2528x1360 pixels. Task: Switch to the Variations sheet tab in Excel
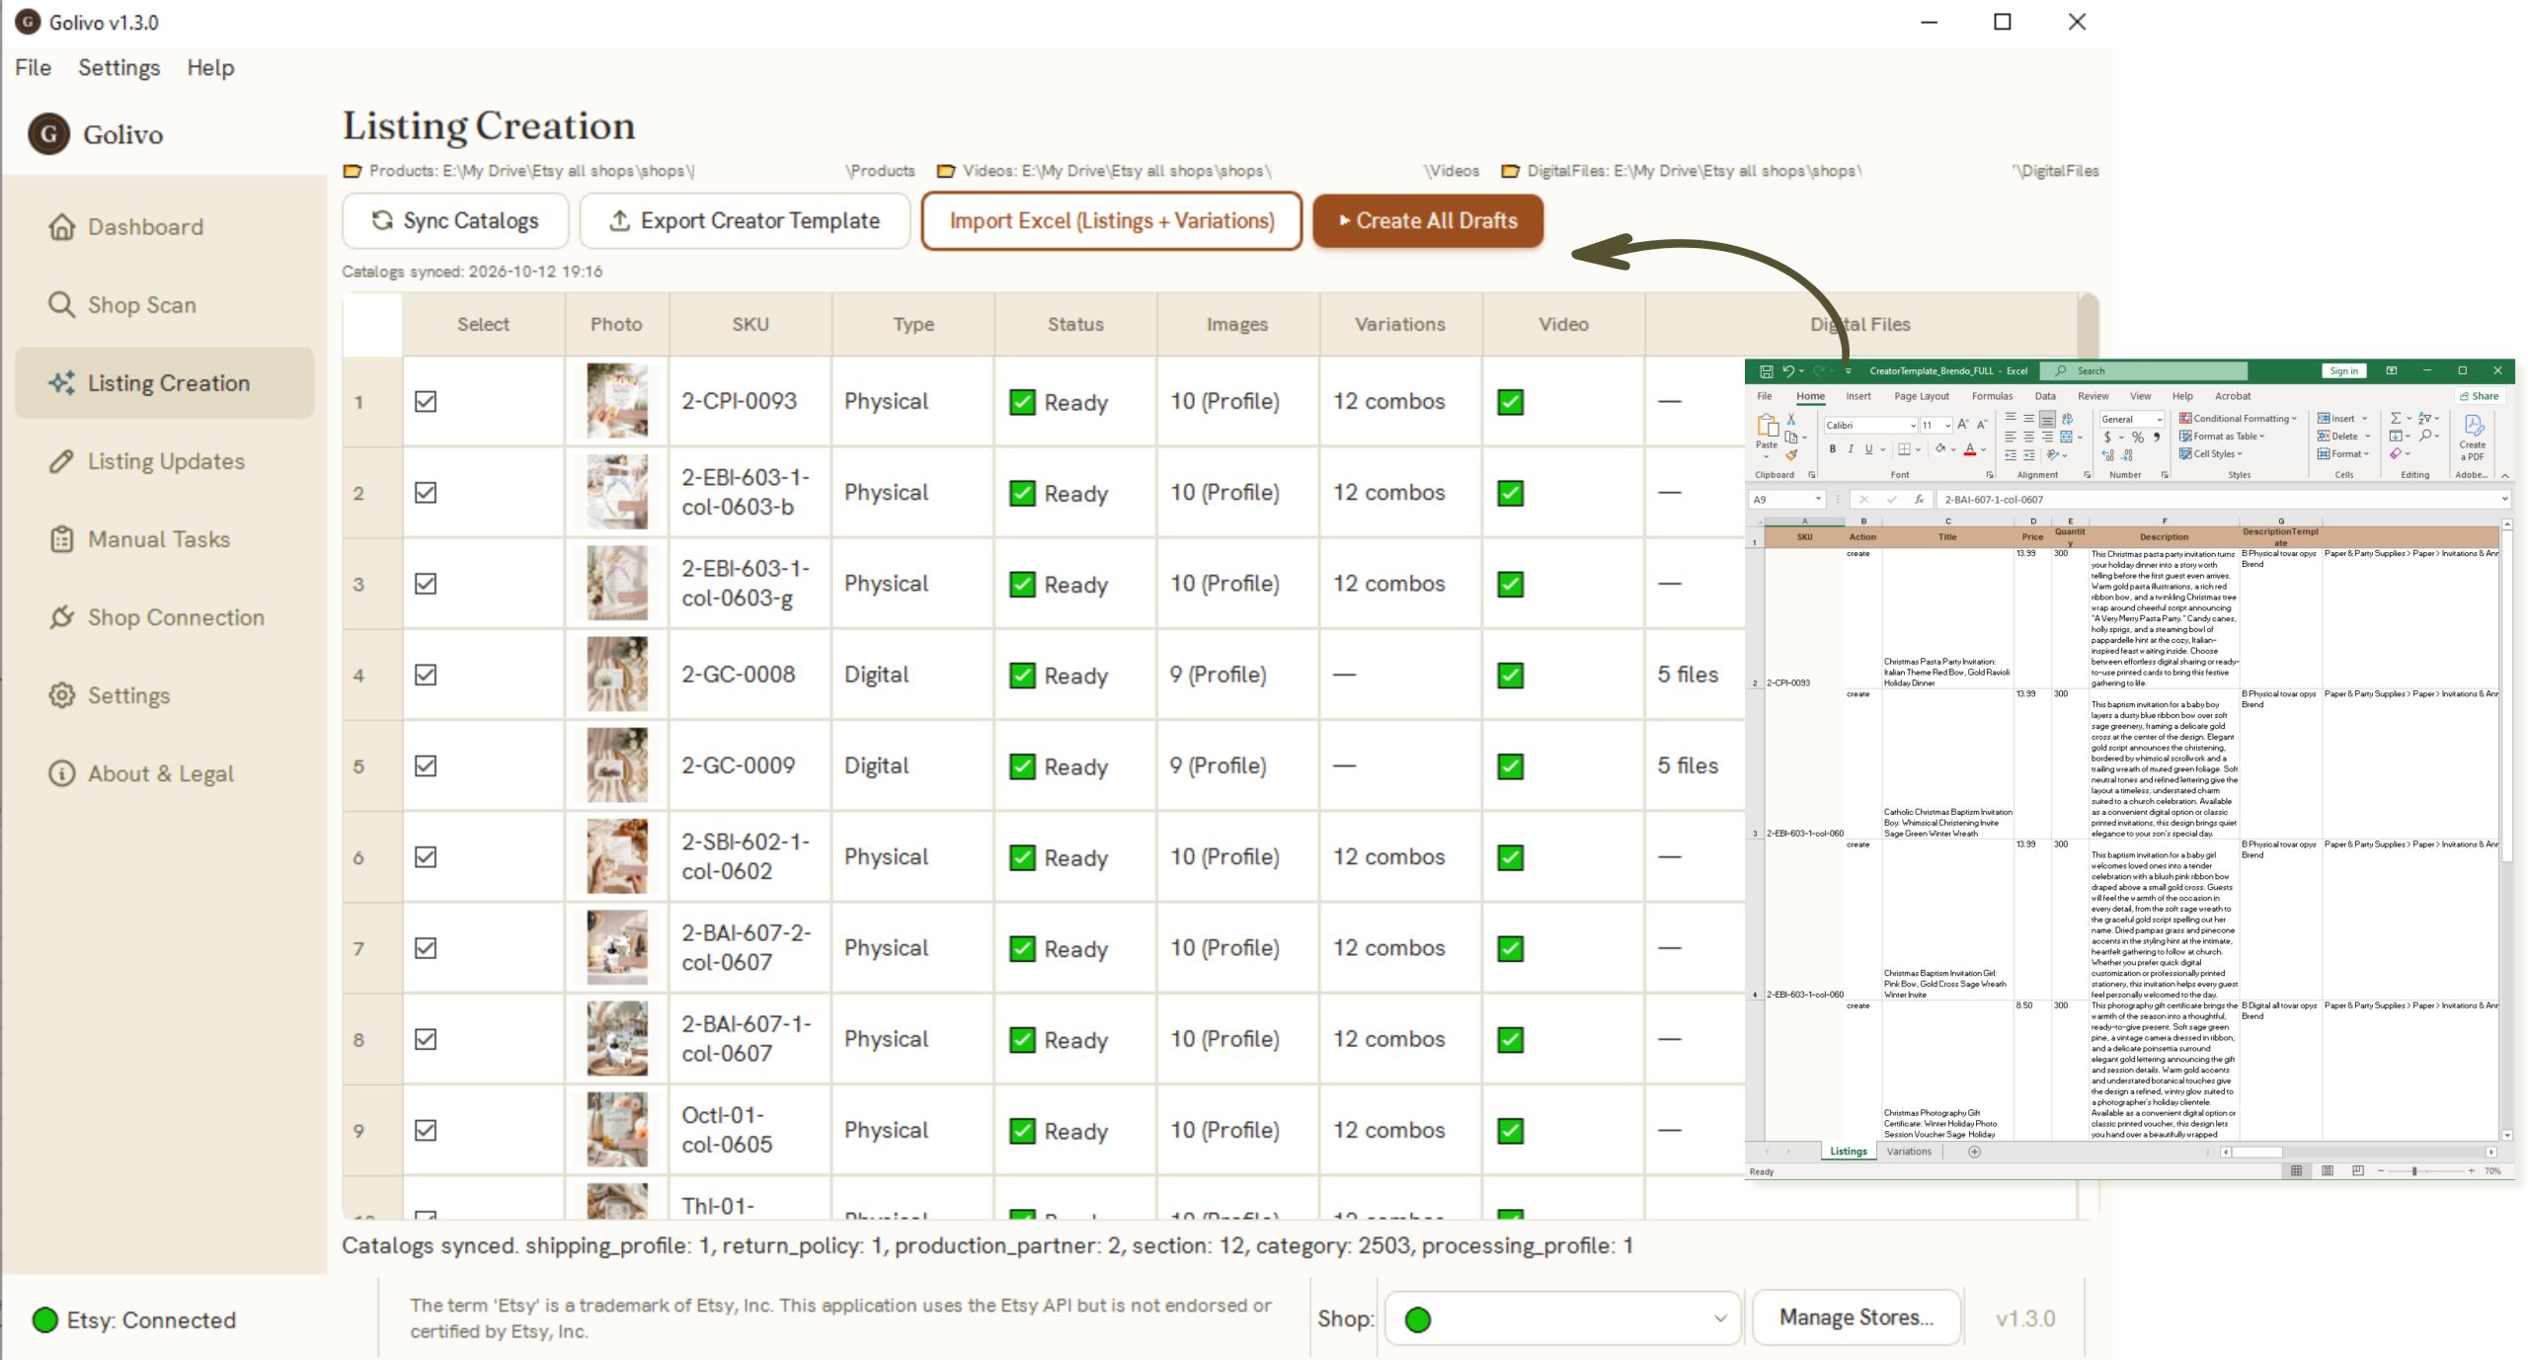coord(1909,1152)
